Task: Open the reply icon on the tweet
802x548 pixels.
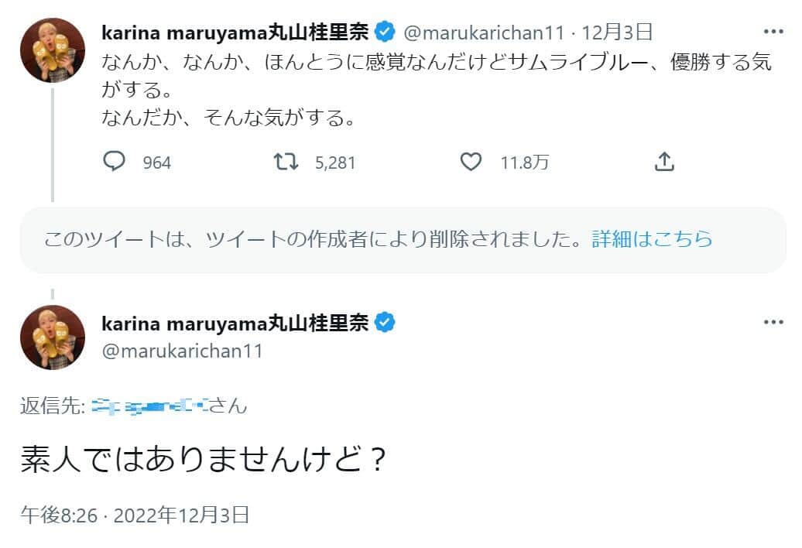Action: 116,162
